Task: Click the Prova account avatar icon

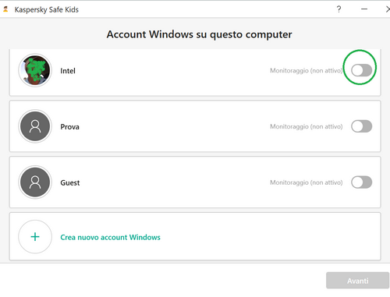Action: tap(35, 126)
